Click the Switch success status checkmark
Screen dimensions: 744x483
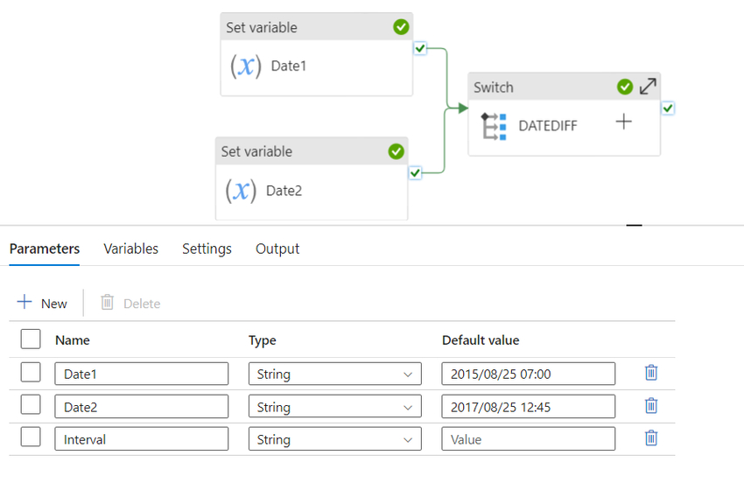click(624, 87)
